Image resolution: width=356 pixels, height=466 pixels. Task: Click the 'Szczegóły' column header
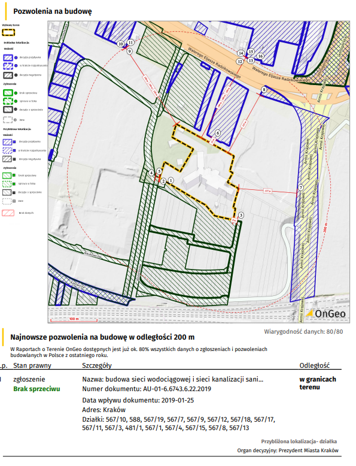[x=97, y=365]
